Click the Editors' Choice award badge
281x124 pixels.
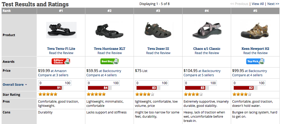pos(61,61)
